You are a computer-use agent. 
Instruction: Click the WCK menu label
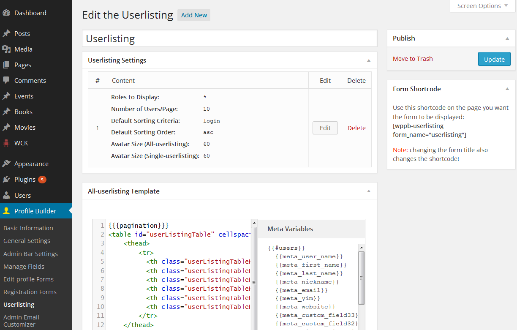coord(21,143)
